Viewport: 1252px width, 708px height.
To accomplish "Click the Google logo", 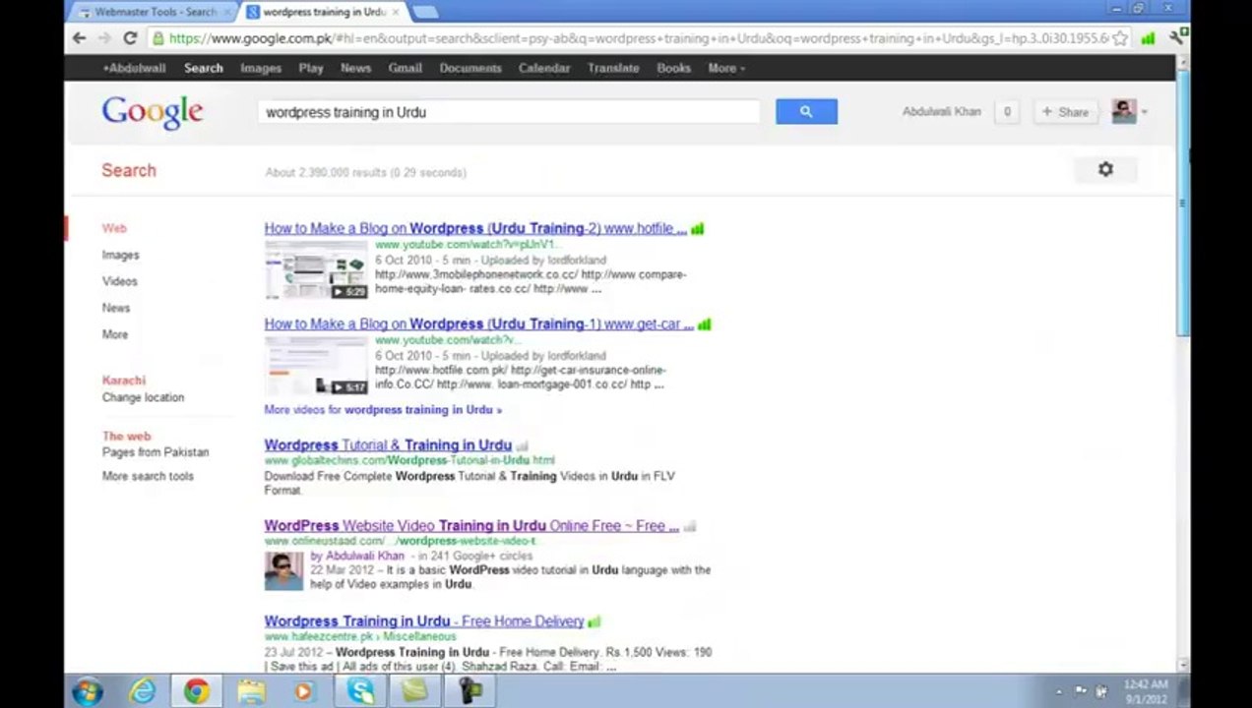I will coord(153,112).
